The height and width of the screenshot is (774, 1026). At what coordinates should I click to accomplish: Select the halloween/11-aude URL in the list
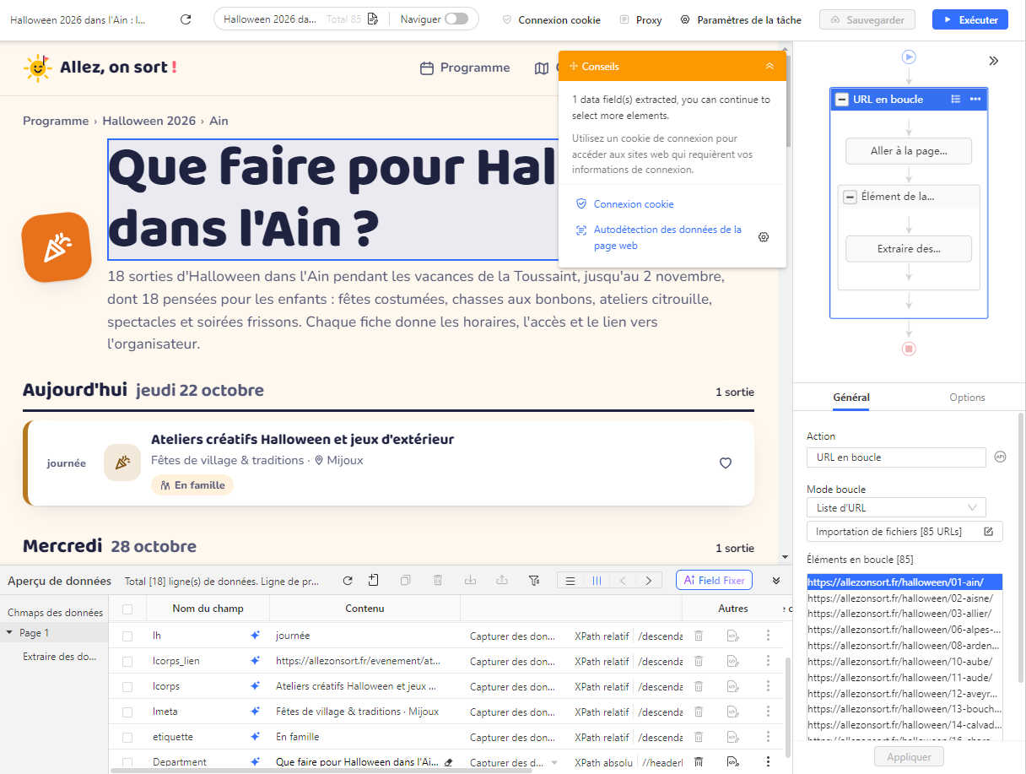pos(904,678)
